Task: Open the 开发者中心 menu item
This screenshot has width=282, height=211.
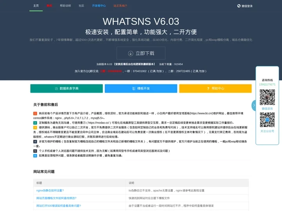Action: pyautogui.click(x=99, y=6)
